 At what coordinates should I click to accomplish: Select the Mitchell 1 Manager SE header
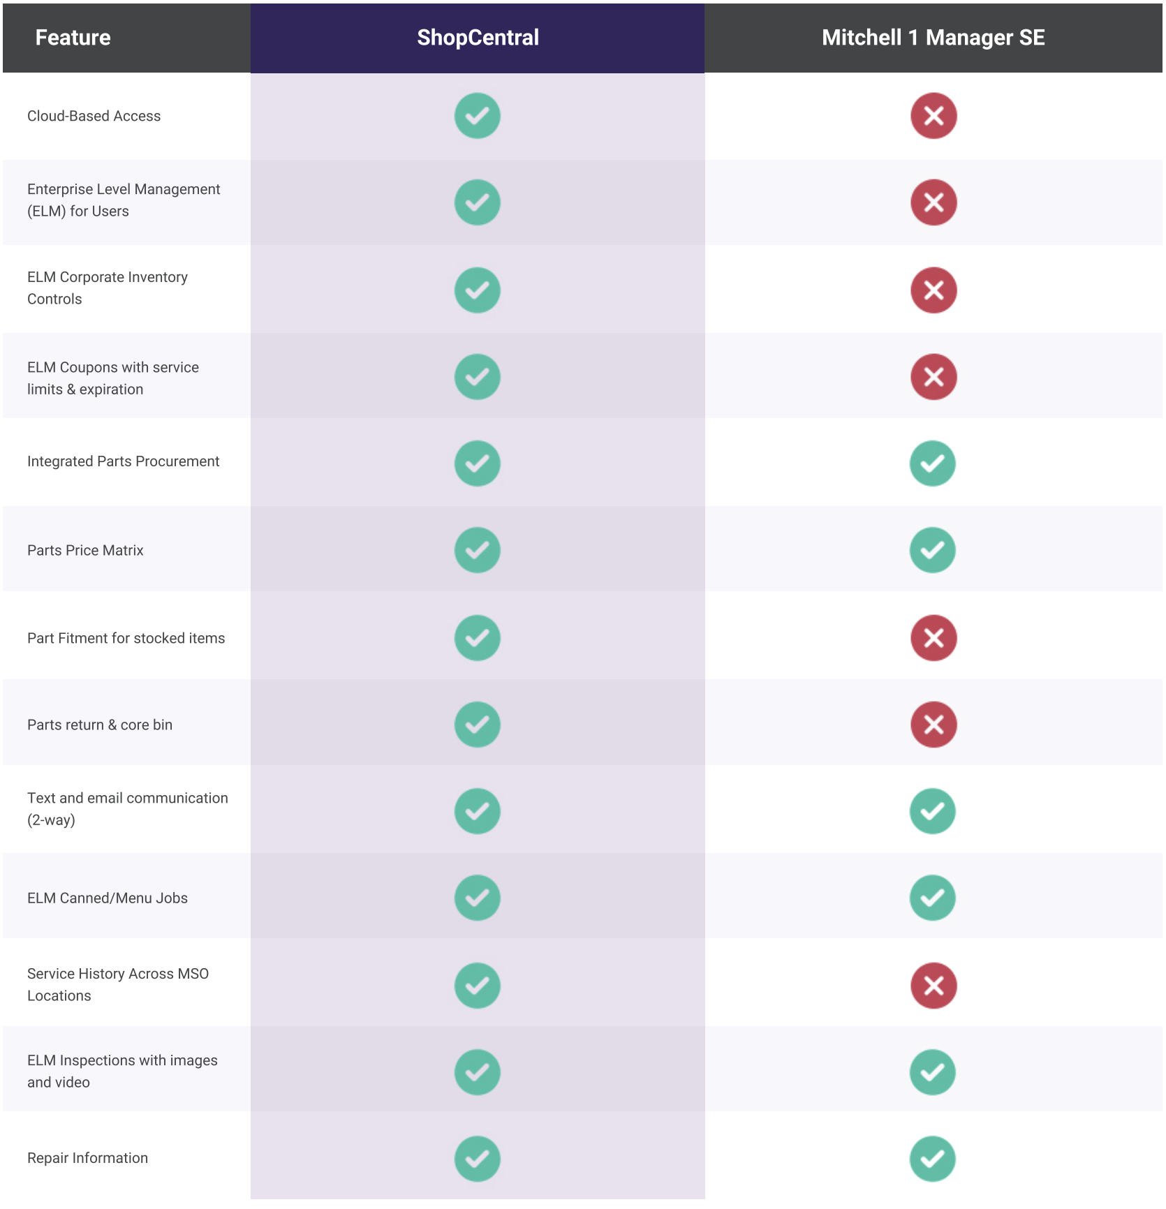[933, 38]
